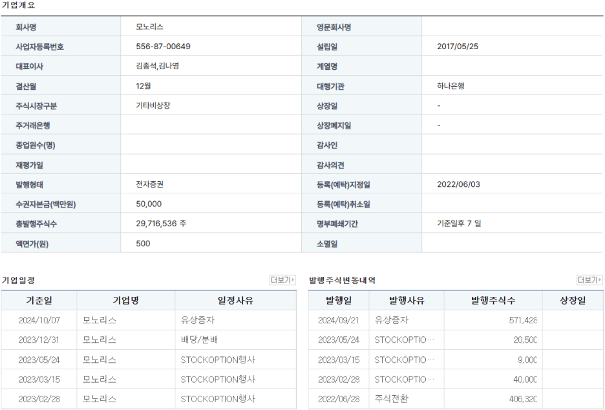The width and height of the screenshot is (605, 410).
Task: Click the 대행기관 value 하나은행
Action: tap(451, 86)
